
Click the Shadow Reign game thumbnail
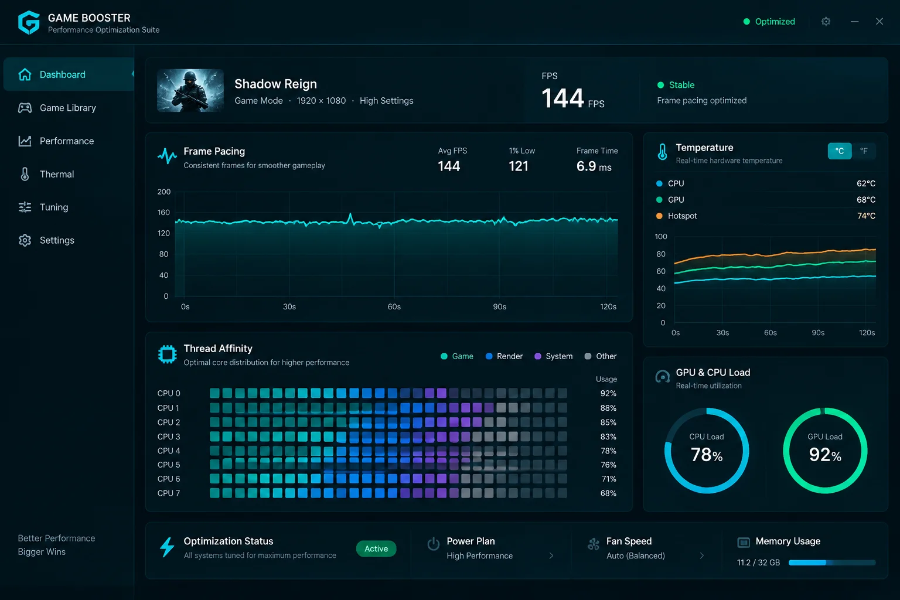click(190, 90)
